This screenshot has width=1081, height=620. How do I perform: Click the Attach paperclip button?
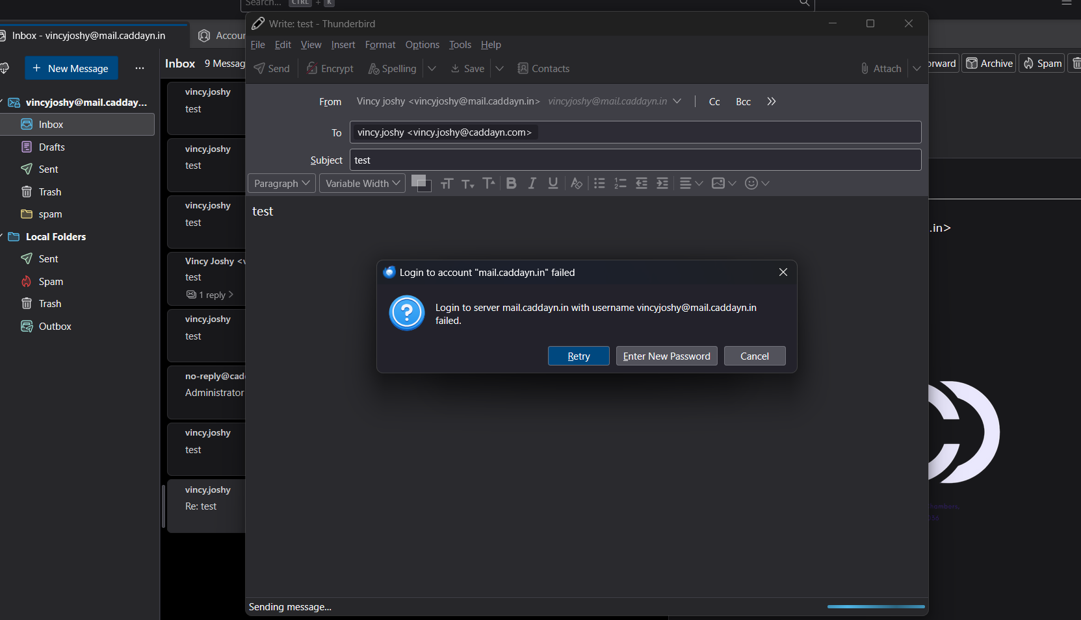881,69
